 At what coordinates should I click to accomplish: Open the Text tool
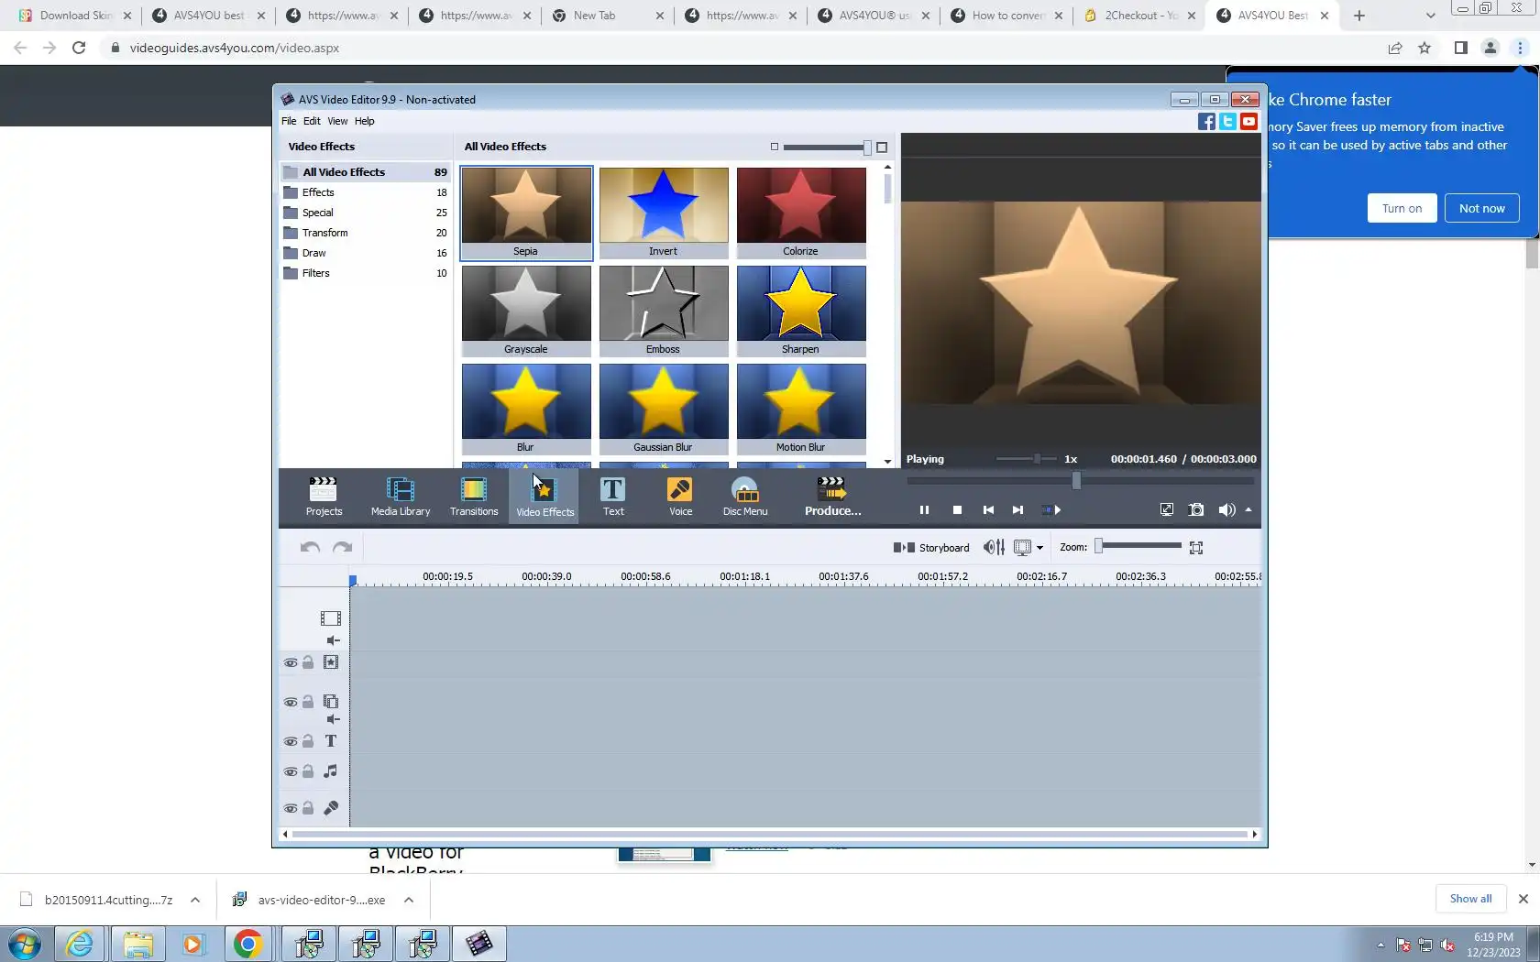[x=613, y=497]
